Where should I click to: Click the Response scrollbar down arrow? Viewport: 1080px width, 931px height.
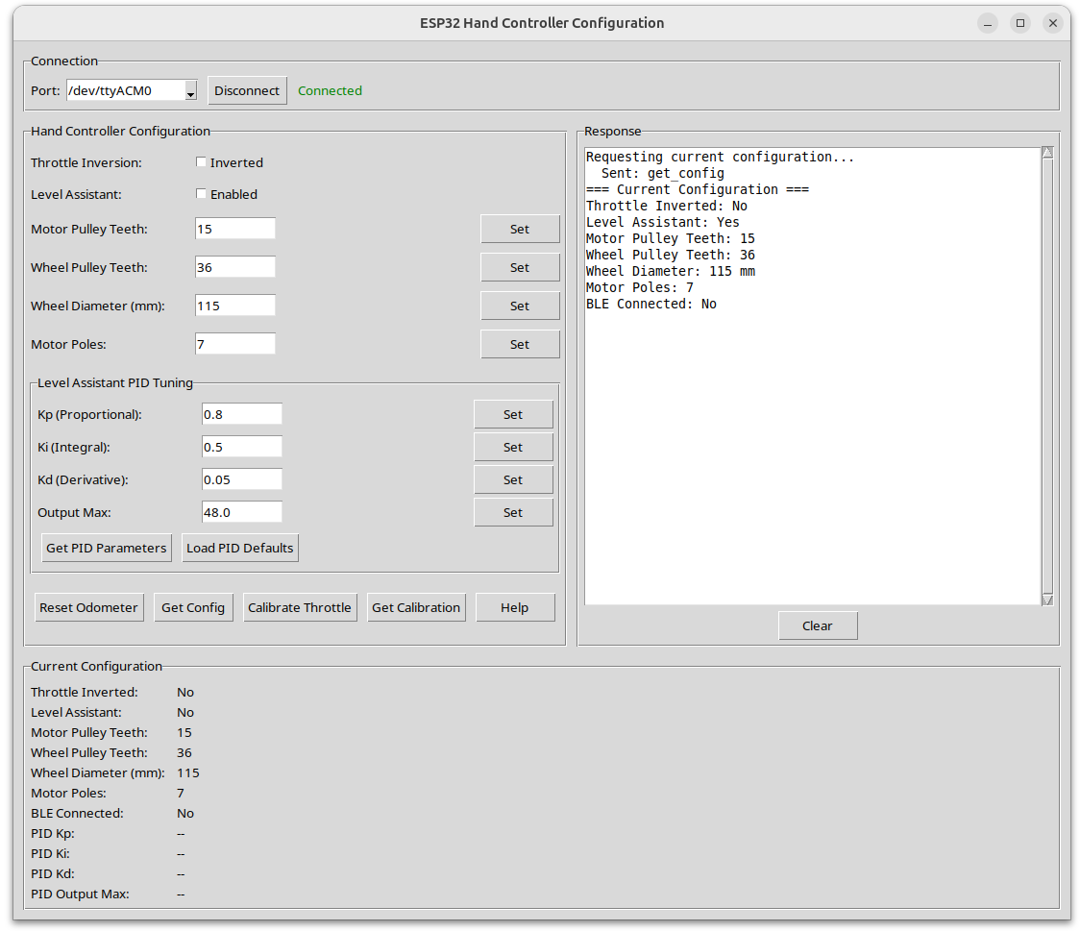coord(1047,600)
